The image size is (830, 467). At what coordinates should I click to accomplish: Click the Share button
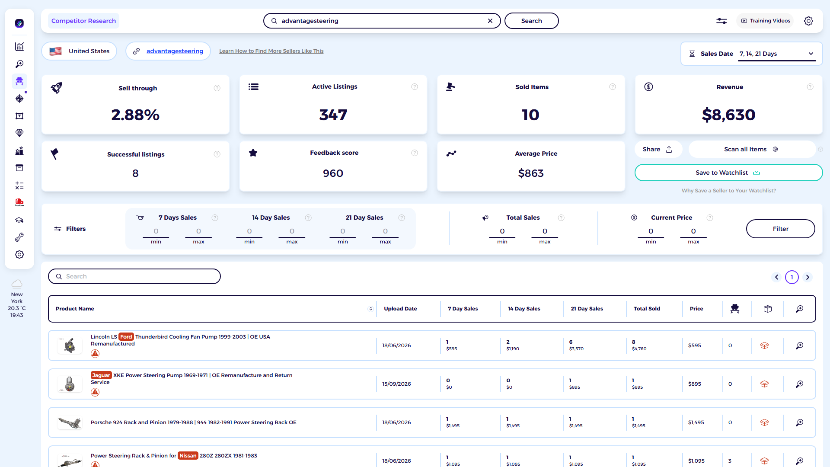658,149
